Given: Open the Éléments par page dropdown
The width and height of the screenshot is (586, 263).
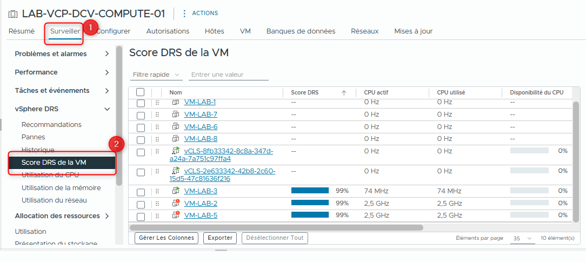Looking at the screenshot, I should pos(522,238).
